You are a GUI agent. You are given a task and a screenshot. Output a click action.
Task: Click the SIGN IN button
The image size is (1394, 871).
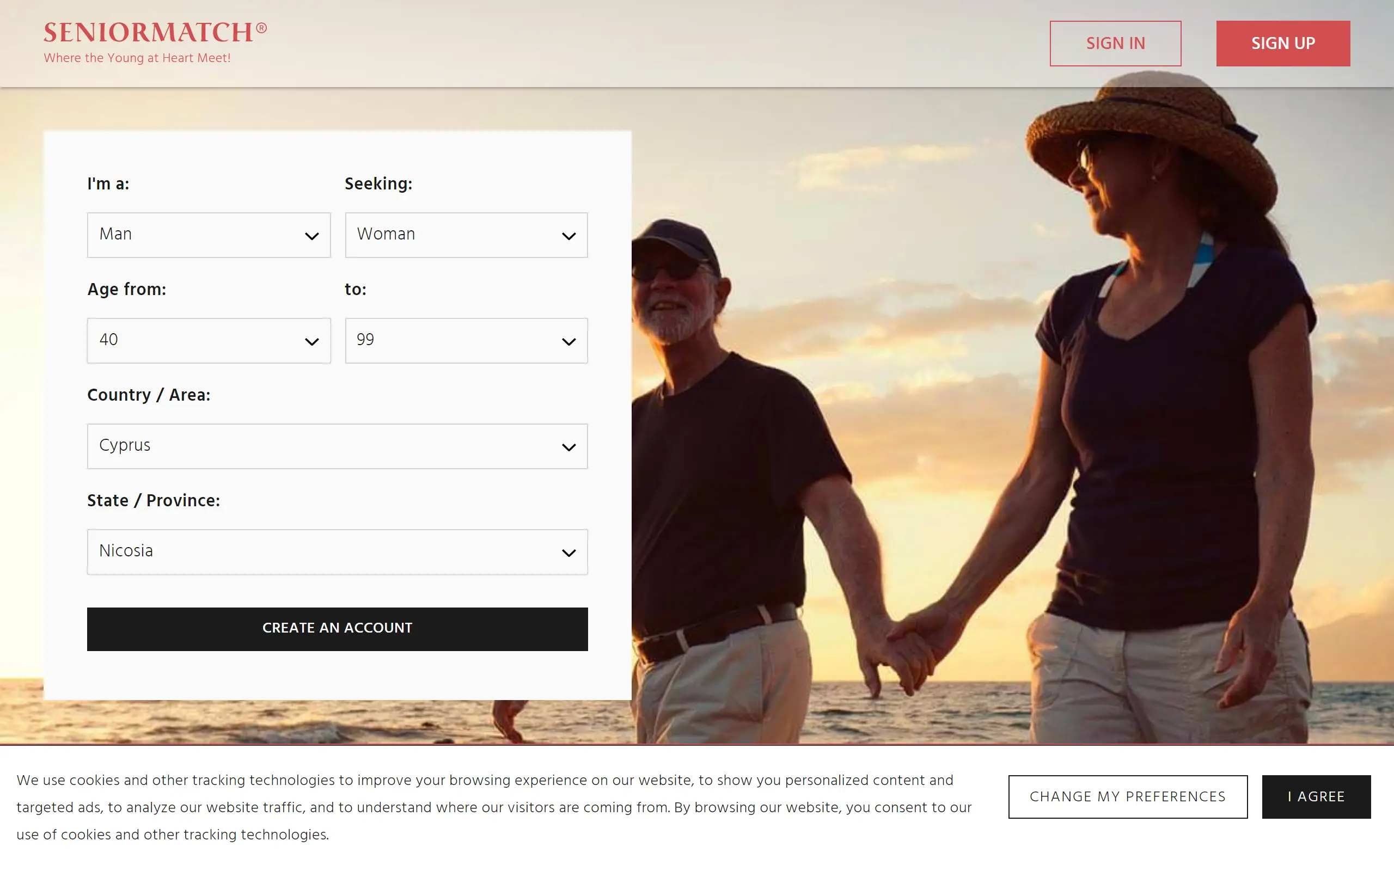tap(1115, 44)
